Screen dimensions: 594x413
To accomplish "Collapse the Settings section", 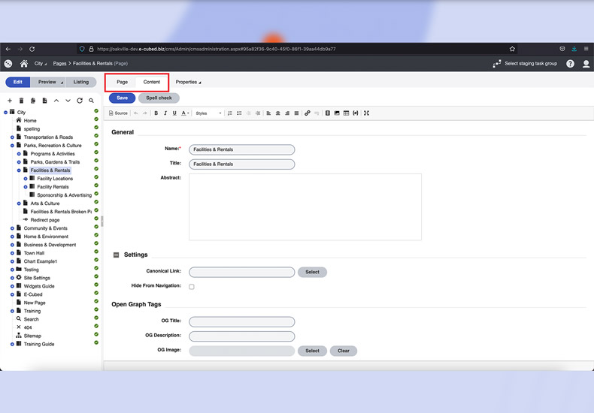I will point(116,255).
